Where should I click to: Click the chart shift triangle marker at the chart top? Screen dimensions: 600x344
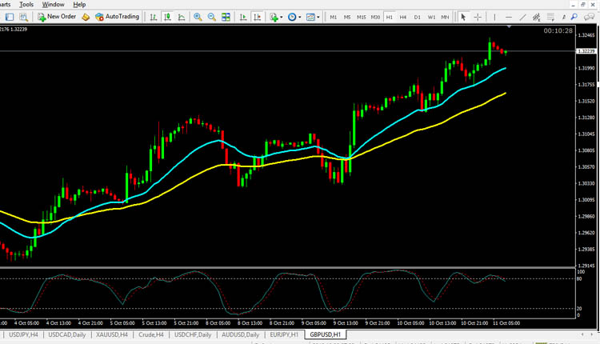pyautogui.click(x=509, y=26)
